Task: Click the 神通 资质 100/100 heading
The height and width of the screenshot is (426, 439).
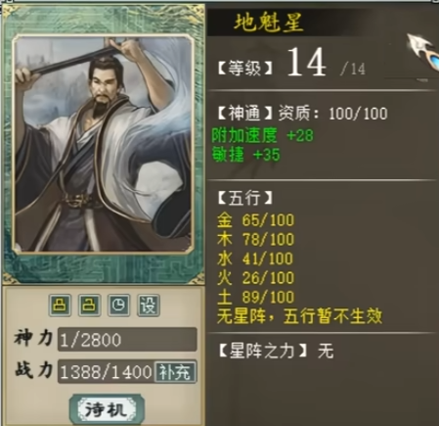Action: [302, 114]
